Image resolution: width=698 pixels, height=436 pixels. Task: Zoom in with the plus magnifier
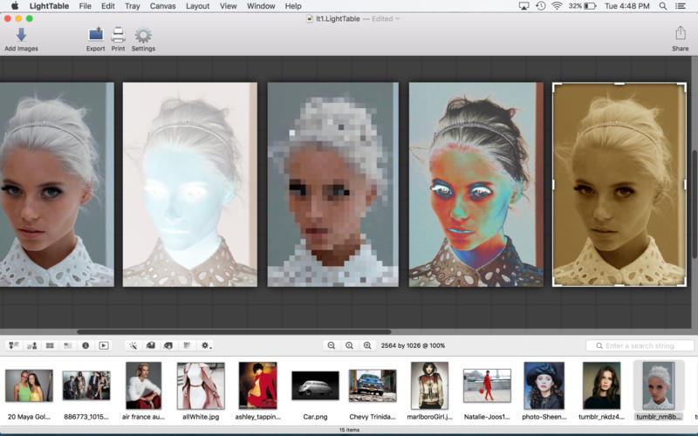pyautogui.click(x=367, y=345)
